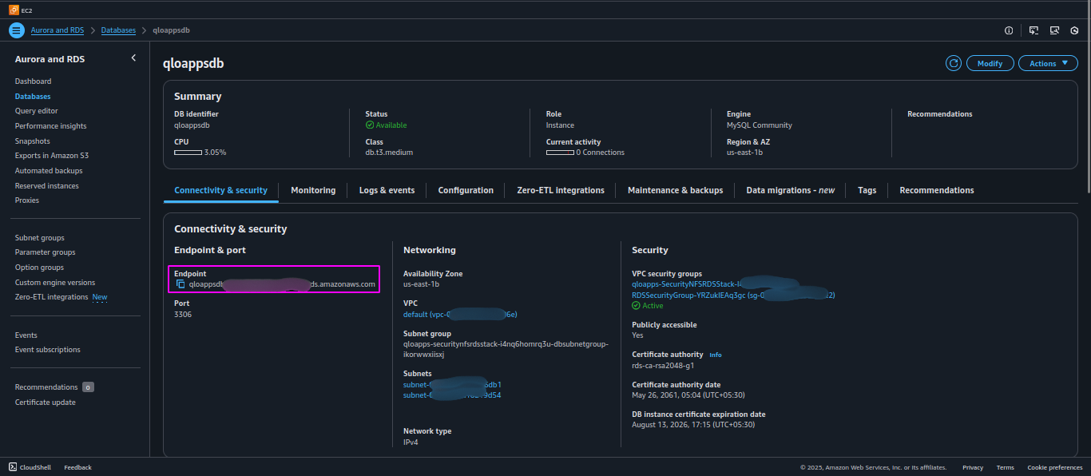Open Cookie preferences in footer
This screenshot has width=1091, height=476.
[x=1055, y=467]
